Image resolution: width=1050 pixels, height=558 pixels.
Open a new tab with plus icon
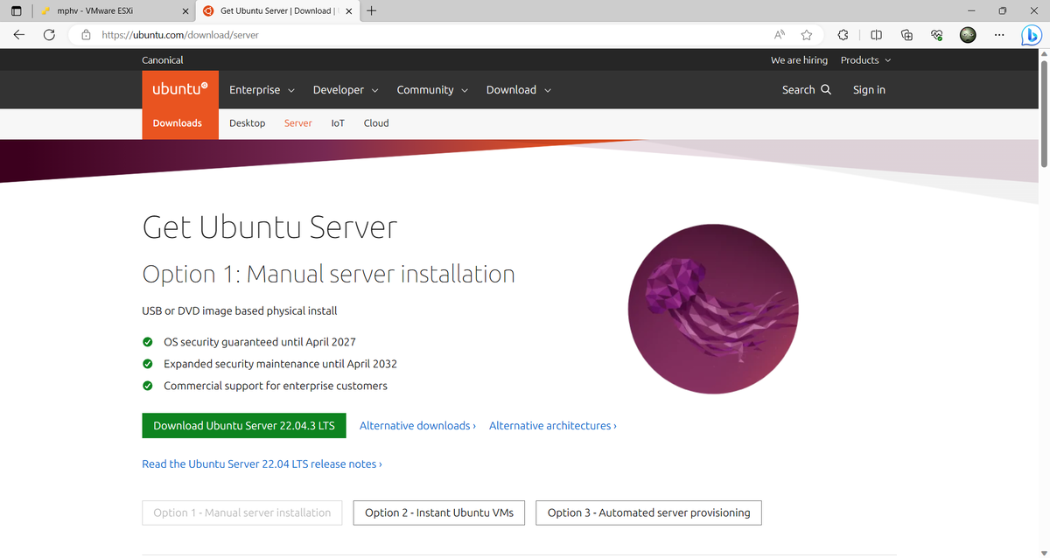tap(372, 11)
